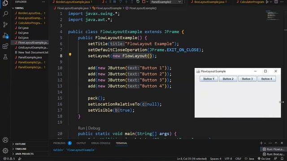The height and width of the screenshot is (161, 287).
Task: Open the Testing flask view
Action: click(5, 57)
